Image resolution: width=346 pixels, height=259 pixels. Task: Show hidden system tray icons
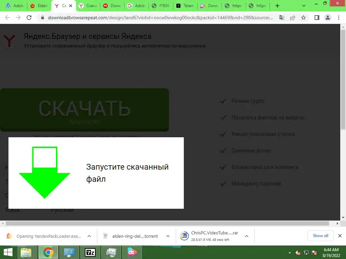coord(290,253)
